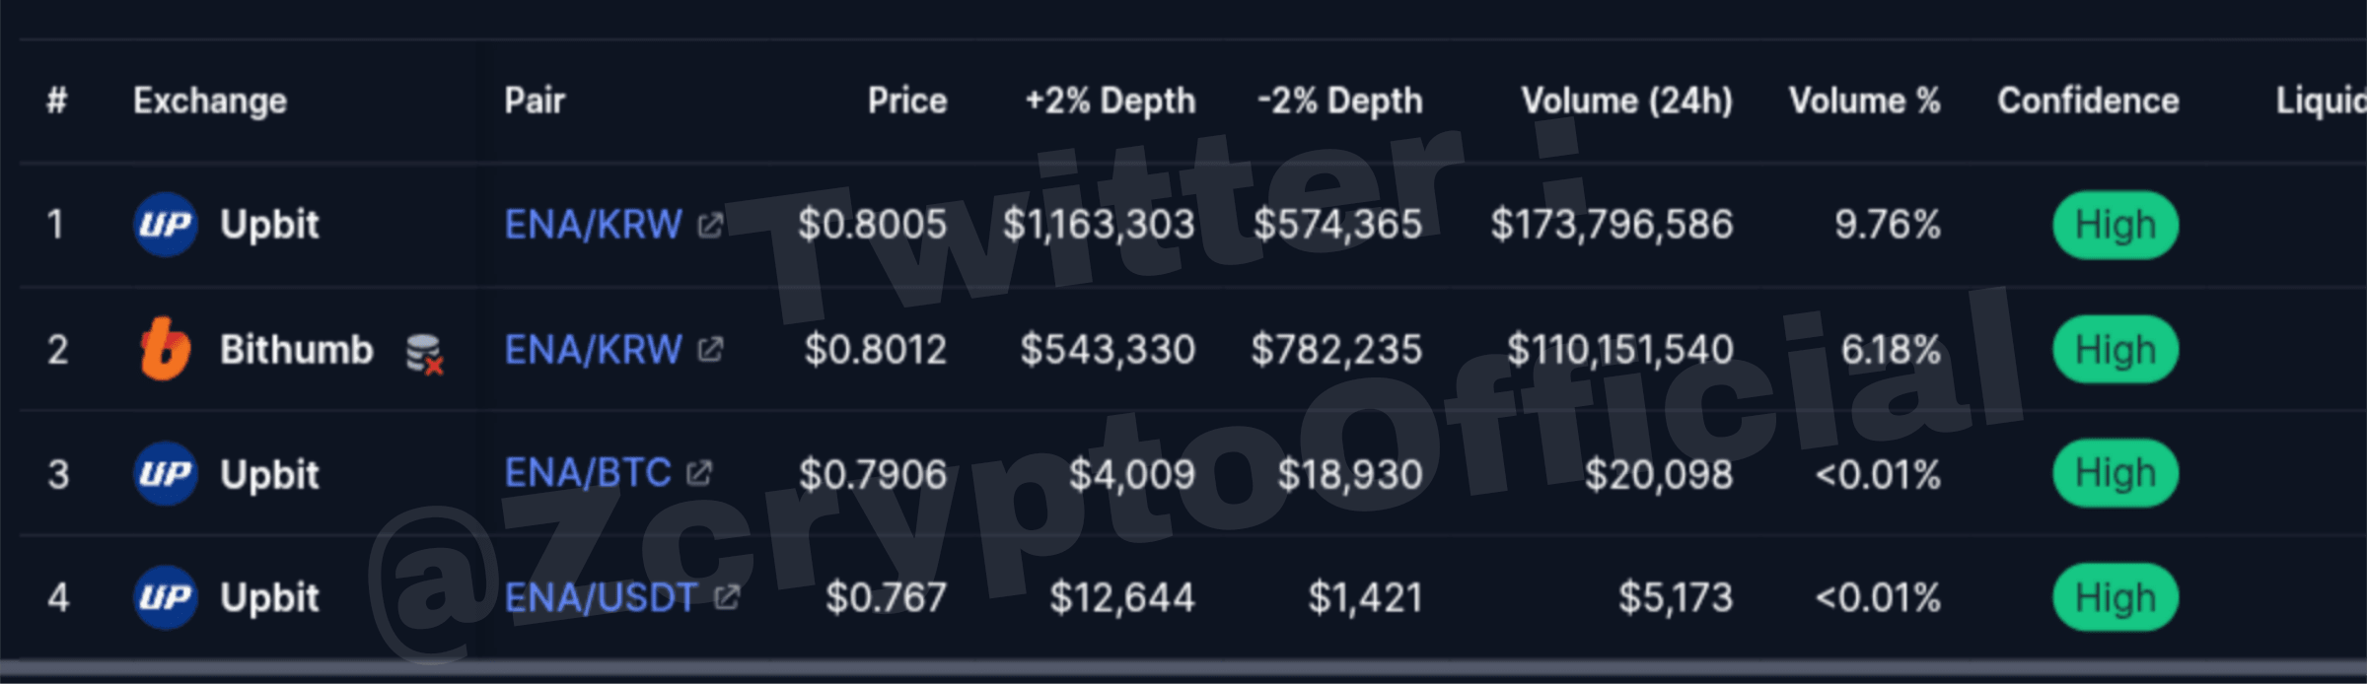
Task: Open the ENA/USDT pair link
Action: point(601,597)
